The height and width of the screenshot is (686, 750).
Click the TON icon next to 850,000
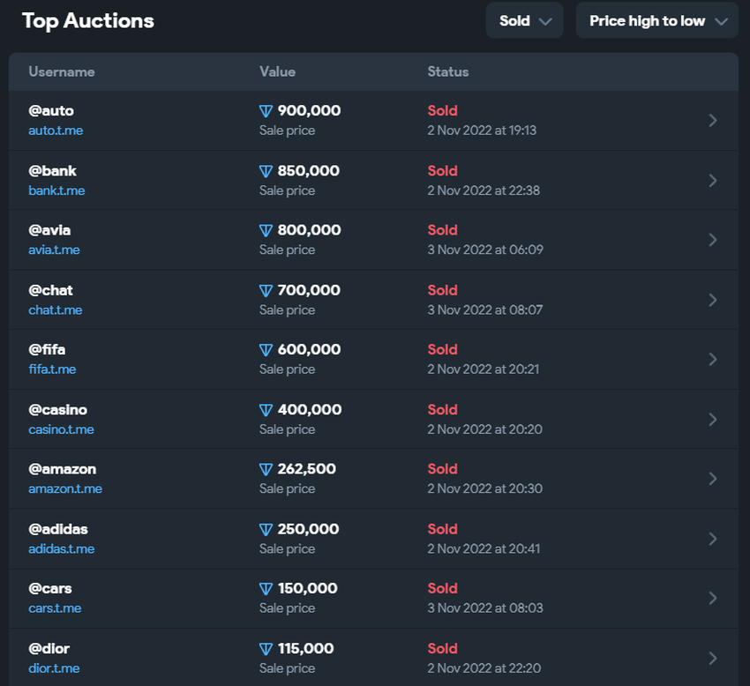(x=266, y=171)
